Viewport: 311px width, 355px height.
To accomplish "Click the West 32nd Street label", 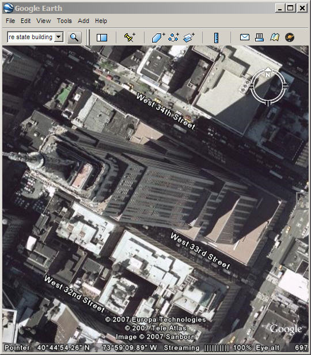I will (74, 293).
